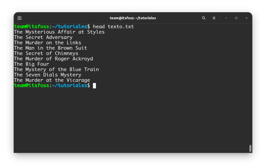Click the line 'The Secret of Chimneys'
The height and width of the screenshot is (168, 266).
46,53
